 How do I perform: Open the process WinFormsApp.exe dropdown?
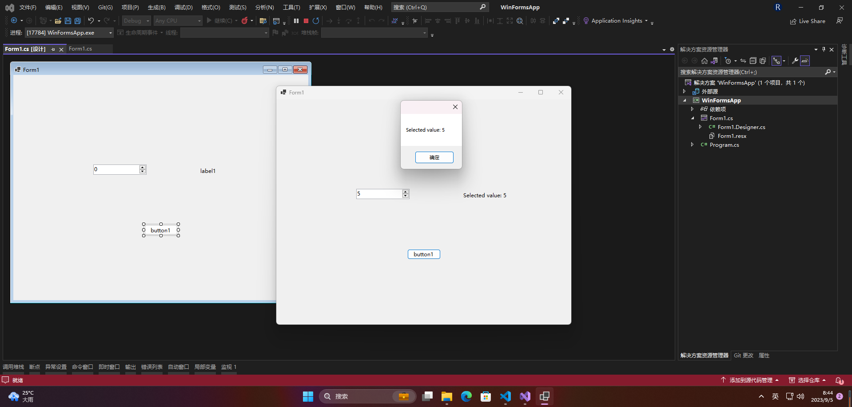point(111,33)
